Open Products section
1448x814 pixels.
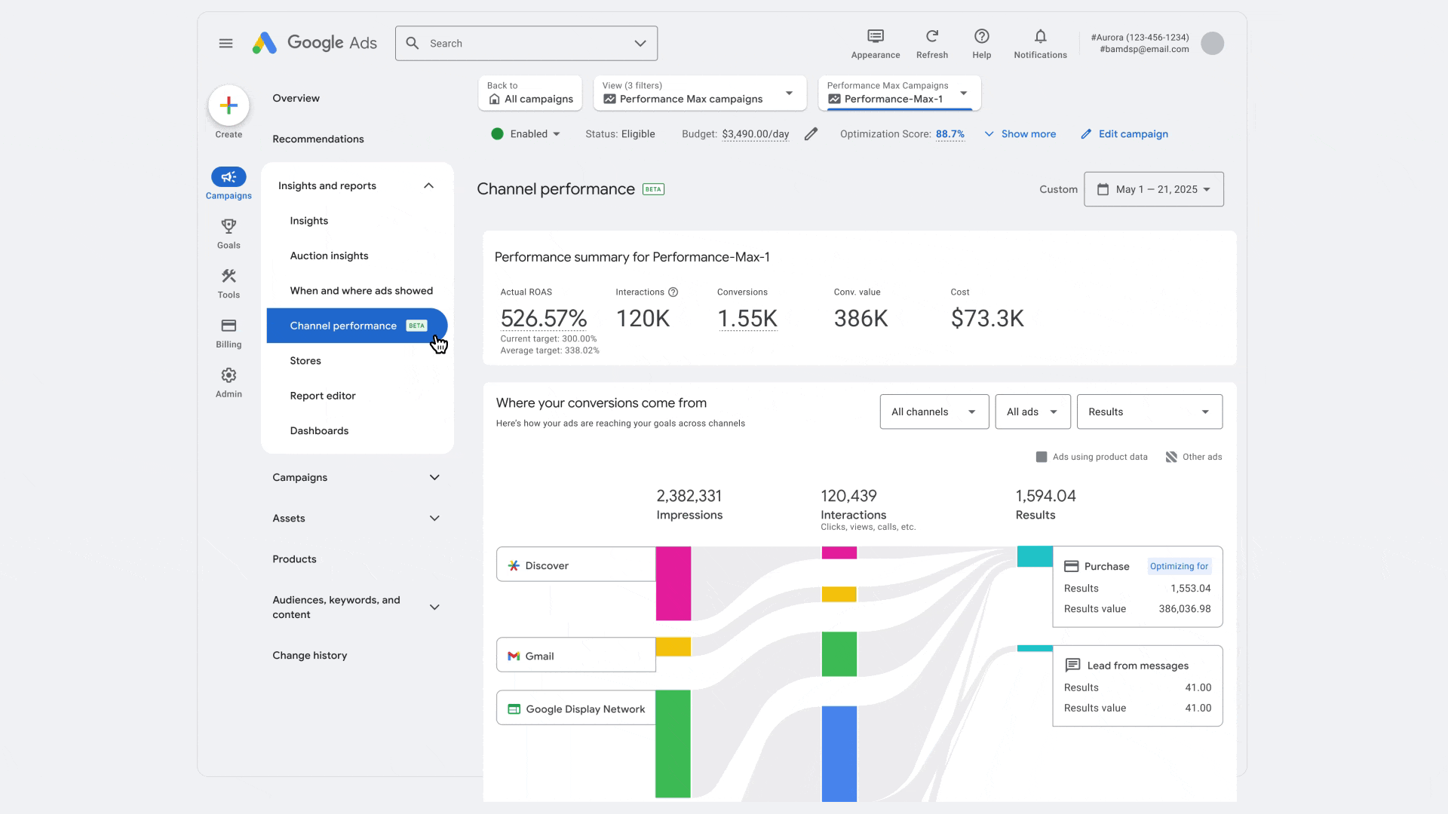pos(294,558)
